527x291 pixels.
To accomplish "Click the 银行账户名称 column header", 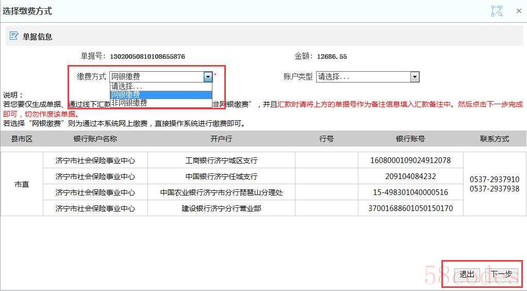I will click(x=95, y=139).
